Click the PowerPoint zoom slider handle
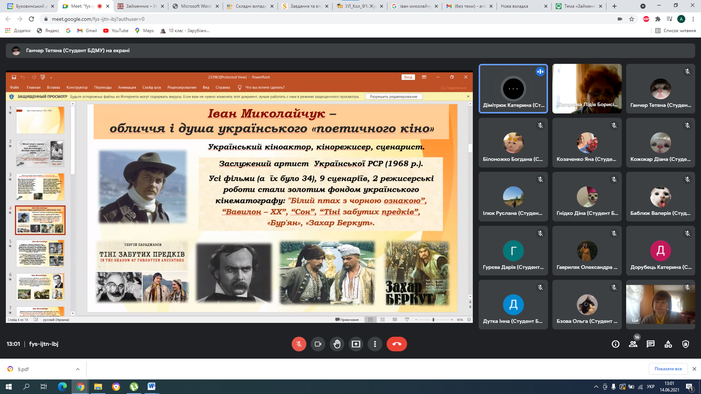Image resolution: width=701 pixels, height=394 pixels. (433, 320)
